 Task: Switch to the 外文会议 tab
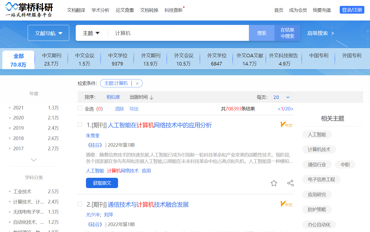(x=184, y=60)
